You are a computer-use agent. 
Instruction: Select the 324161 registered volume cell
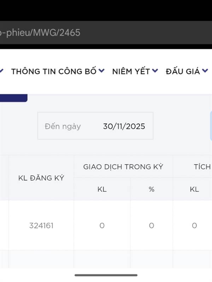pyautogui.click(x=41, y=226)
